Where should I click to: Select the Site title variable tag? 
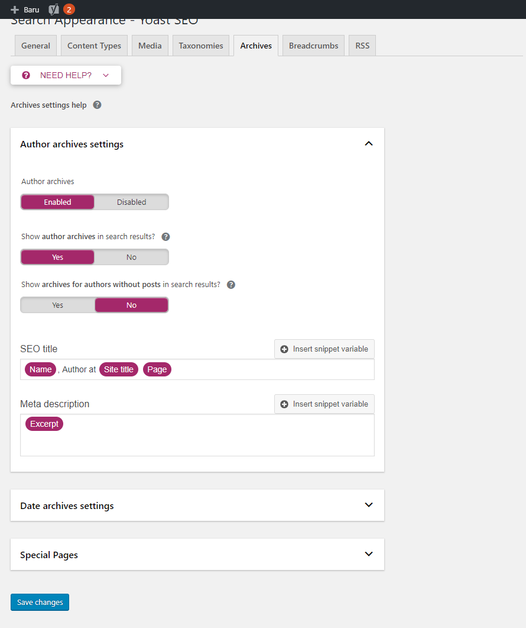click(119, 369)
